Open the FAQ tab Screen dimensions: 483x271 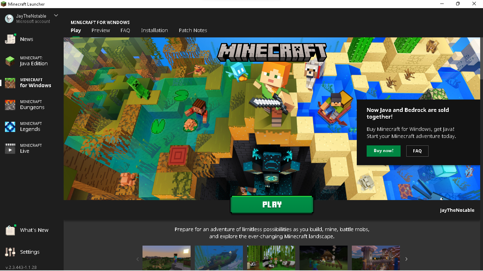(x=125, y=30)
